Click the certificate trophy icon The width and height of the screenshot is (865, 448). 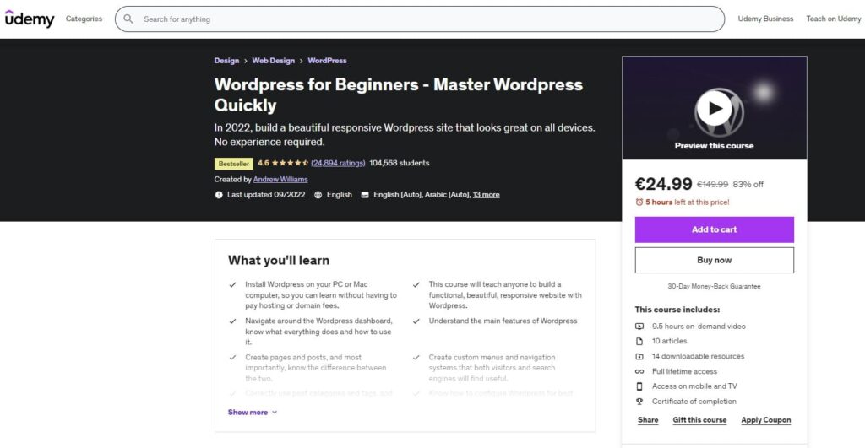tap(639, 402)
